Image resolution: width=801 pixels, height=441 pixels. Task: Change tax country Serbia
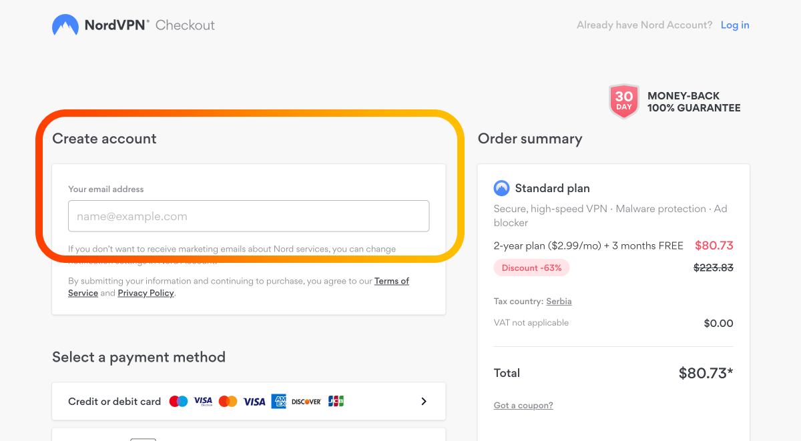[x=559, y=302]
